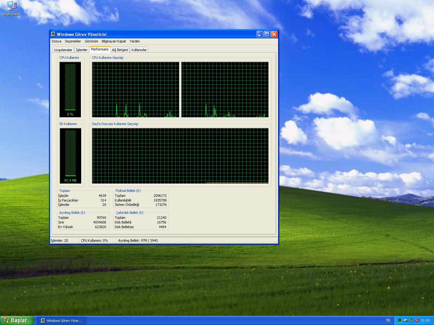Image resolution: width=434 pixels, height=325 pixels.
Task: Click the İş Parçacıkları value 314
Action: pos(103,200)
